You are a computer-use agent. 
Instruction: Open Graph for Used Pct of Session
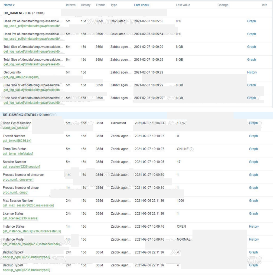click(253, 123)
